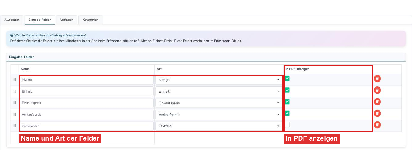The height and width of the screenshot is (165, 412).
Task: Edit the Einkaufspreis name field
Action: [87, 103]
